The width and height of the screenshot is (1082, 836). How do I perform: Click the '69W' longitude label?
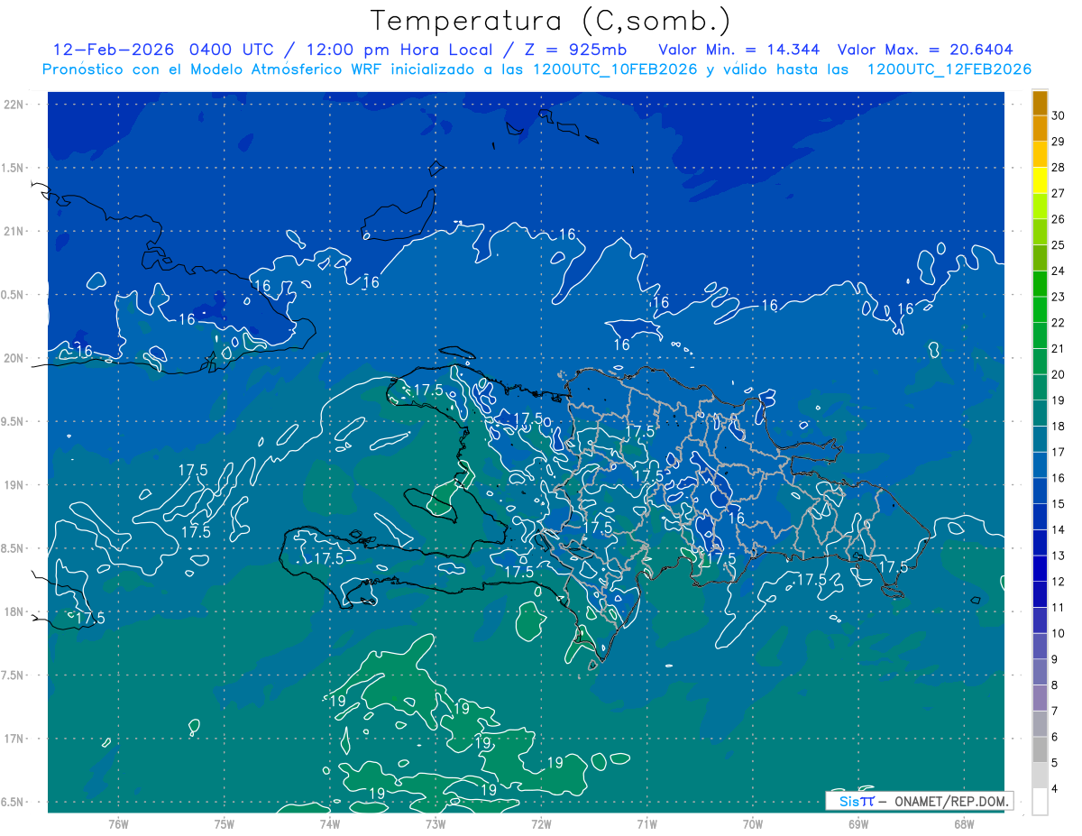pos(857,824)
